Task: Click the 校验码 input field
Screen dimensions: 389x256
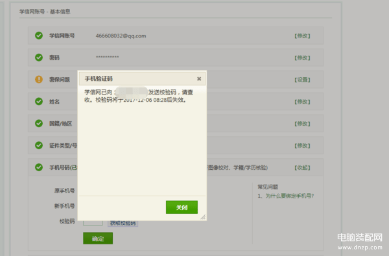Action: (93, 223)
